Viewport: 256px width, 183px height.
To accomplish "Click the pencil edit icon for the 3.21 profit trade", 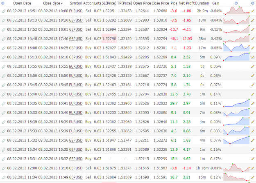I will coord(253,177).
